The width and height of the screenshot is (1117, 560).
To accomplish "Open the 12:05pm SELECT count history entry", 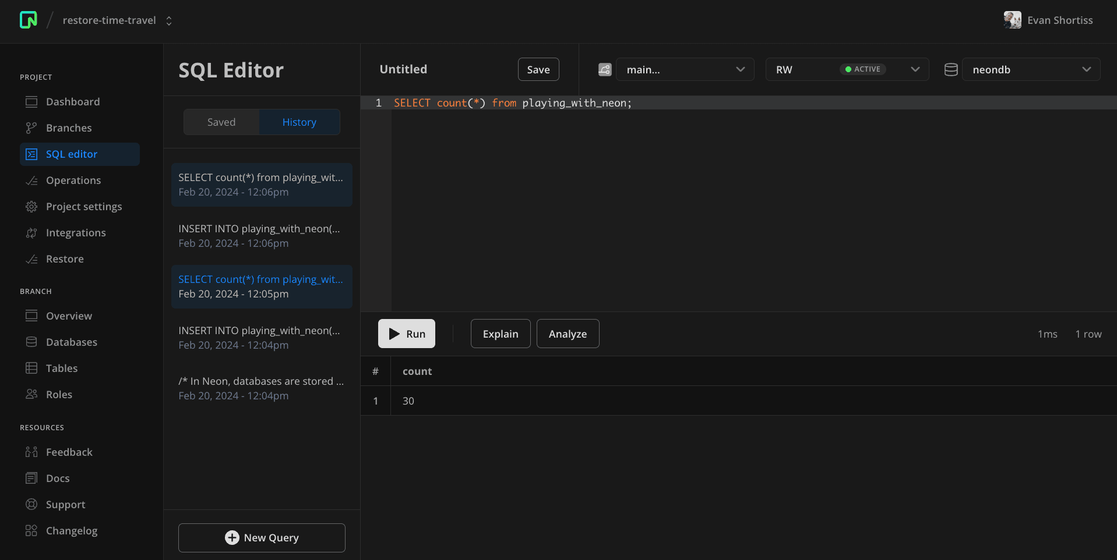I will (x=262, y=286).
